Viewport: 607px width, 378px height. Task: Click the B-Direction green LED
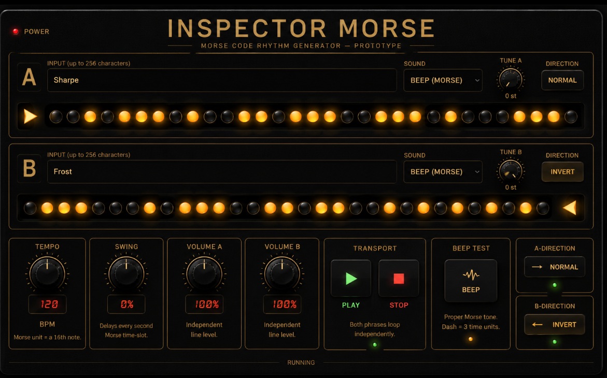pos(555,342)
